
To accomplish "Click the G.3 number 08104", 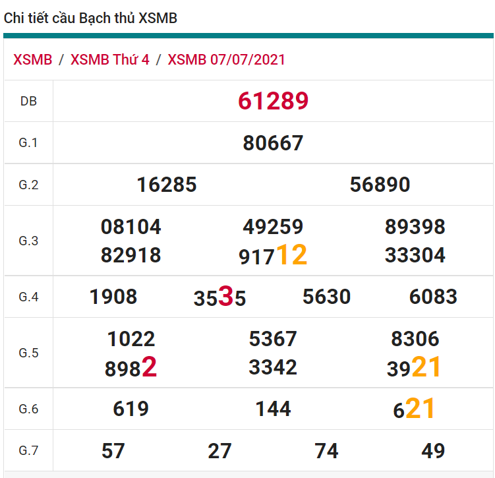I will tap(131, 227).
